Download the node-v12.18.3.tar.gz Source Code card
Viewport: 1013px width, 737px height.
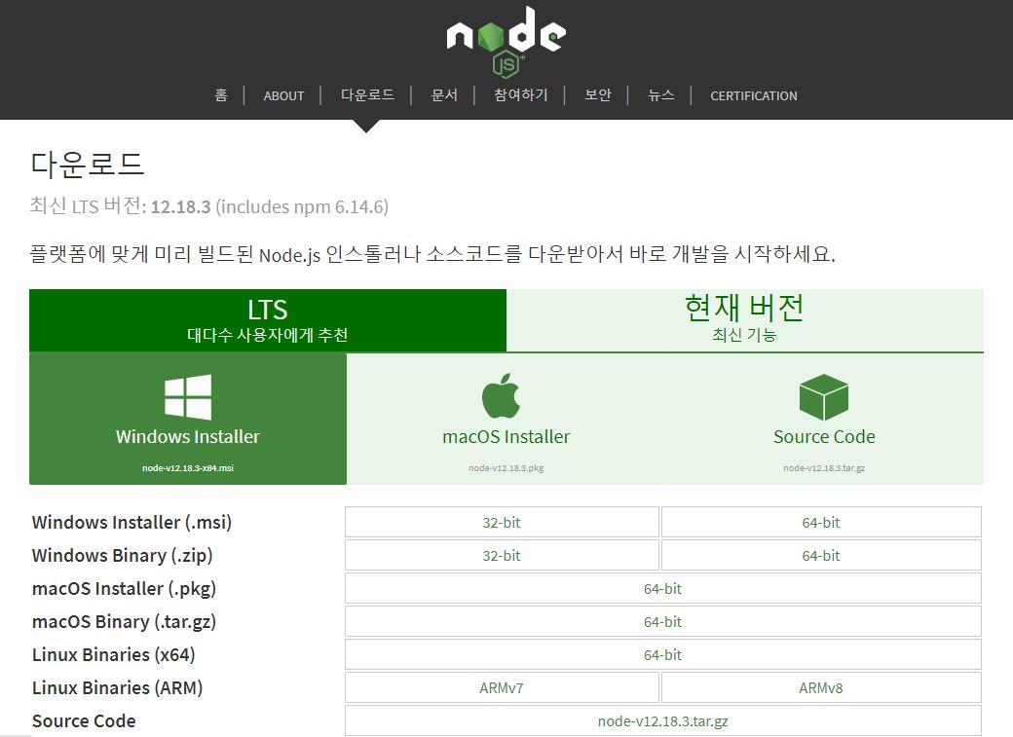pyautogui.click(x=824, y=419)
